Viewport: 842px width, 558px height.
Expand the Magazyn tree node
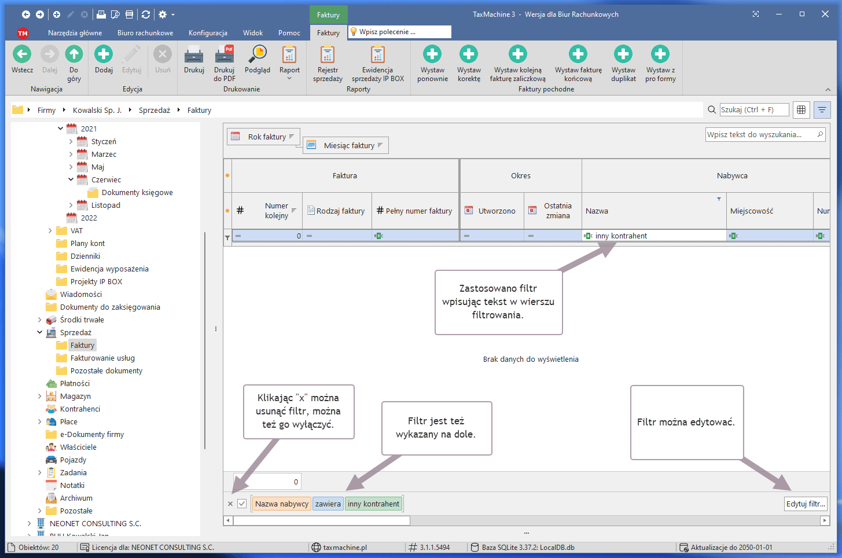click(x=40, y=397)
